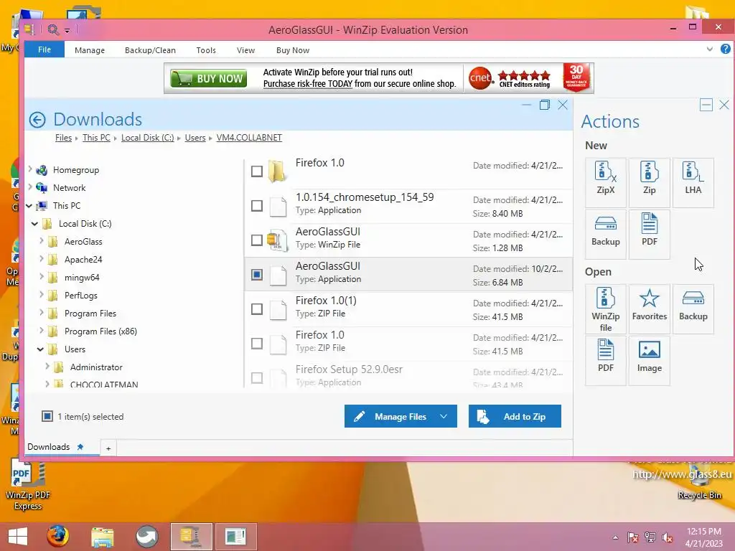Open File Explorer from the taskbar
The height and width of the screenshot is (551, 735).
(x=102, y=537)
